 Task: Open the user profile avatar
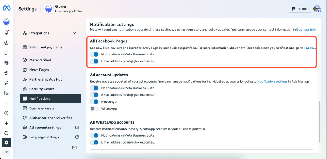(317, 9)
